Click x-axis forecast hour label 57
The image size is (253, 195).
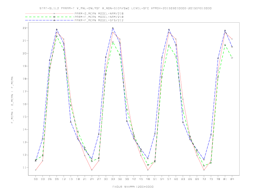click(169, 179)
